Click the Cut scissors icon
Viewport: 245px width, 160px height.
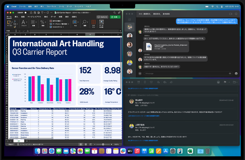[15, 21]
